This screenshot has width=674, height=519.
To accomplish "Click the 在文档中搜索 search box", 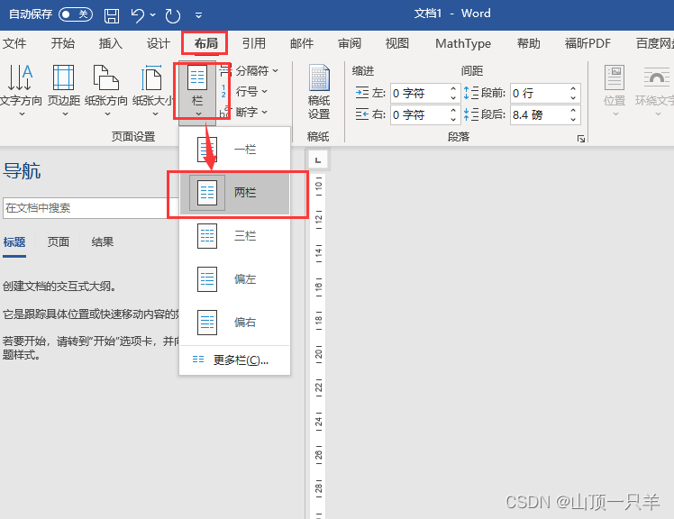I will [90, 208].
